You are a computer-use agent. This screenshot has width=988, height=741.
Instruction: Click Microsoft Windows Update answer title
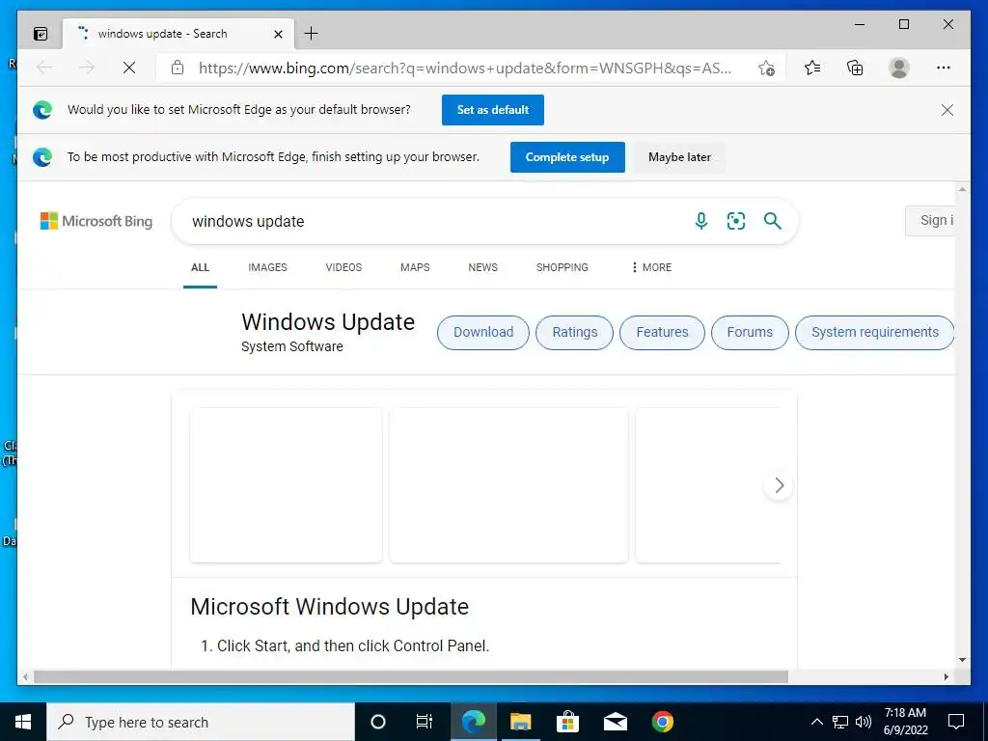coord(330,606)
